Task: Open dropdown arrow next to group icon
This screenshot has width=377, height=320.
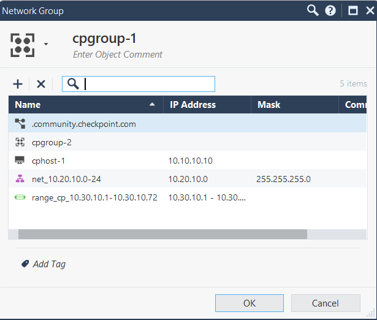Action: (x=46, y=44)
